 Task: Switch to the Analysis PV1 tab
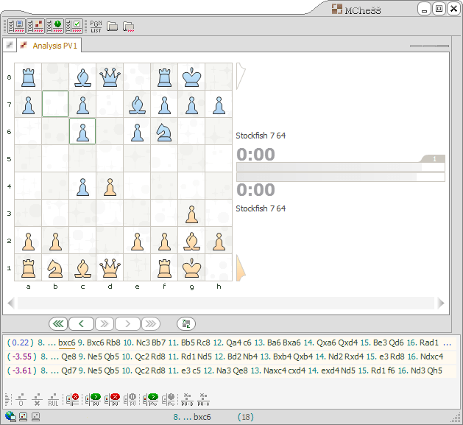(49, 46)
